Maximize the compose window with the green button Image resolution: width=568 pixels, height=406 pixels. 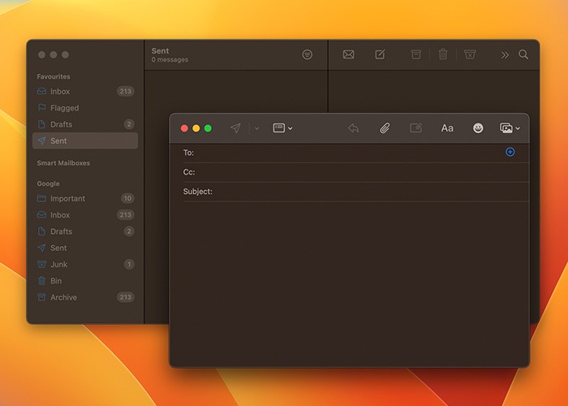(208, 128)
